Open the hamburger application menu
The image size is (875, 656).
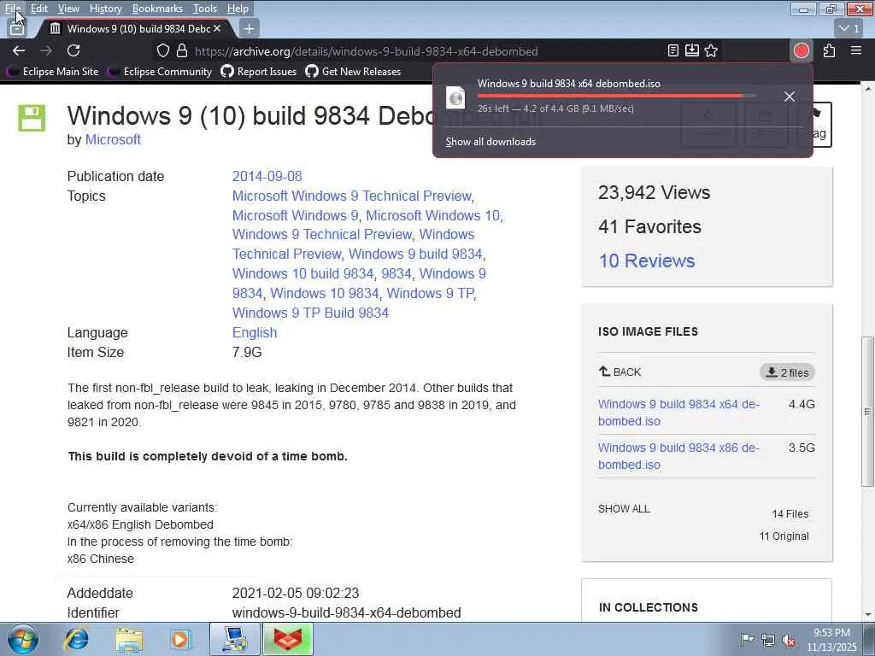pyautogui.click(x=856, y=50)
